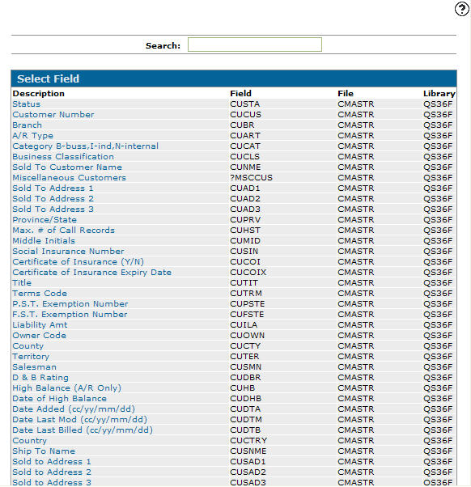Select P.S.T. Exemption Number link
471x487 pixels.
pos(70,304)
